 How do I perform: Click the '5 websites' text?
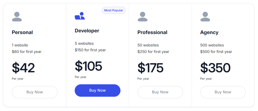click(84, 43)
